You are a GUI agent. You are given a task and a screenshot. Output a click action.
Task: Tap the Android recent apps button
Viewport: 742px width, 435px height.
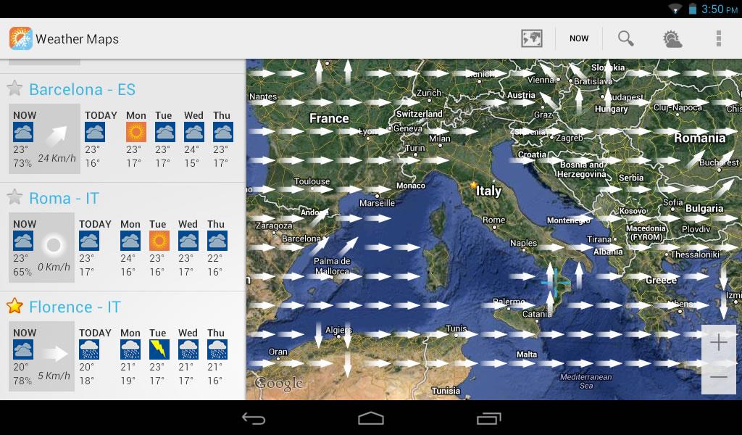click(x=488, y=418)
